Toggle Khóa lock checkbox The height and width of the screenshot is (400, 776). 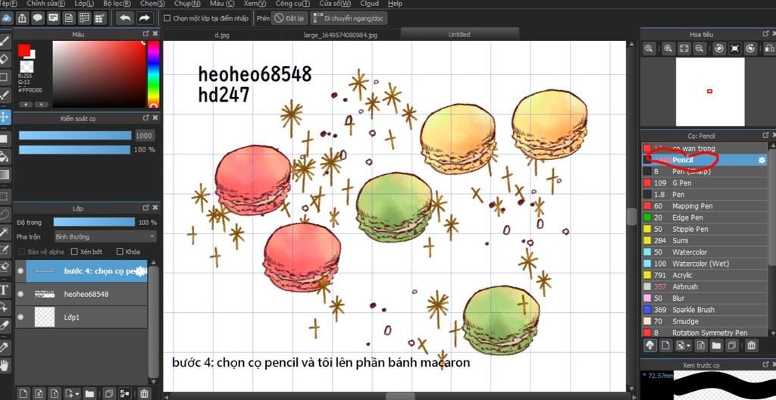(x=120, y=252)
